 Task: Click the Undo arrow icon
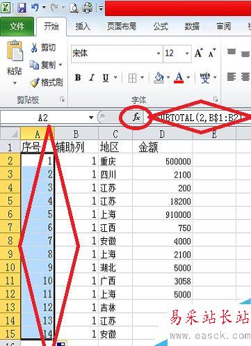click(35, 8)
